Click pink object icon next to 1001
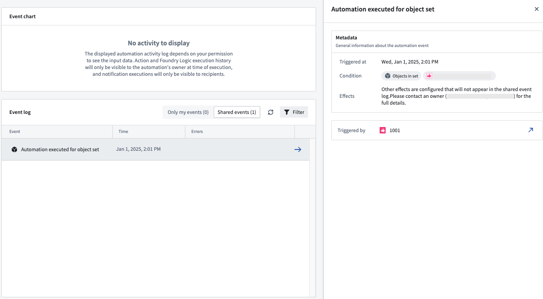Image resolution: width=543 pixels, height=299 pixels. click(383, 130)
